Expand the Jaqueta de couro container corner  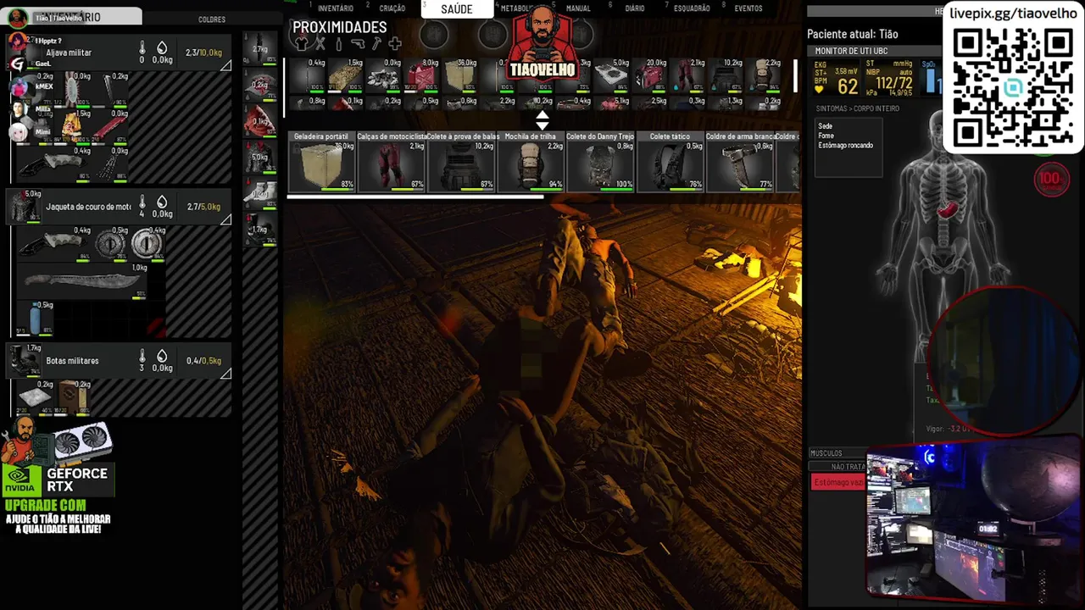pos(225,219)
